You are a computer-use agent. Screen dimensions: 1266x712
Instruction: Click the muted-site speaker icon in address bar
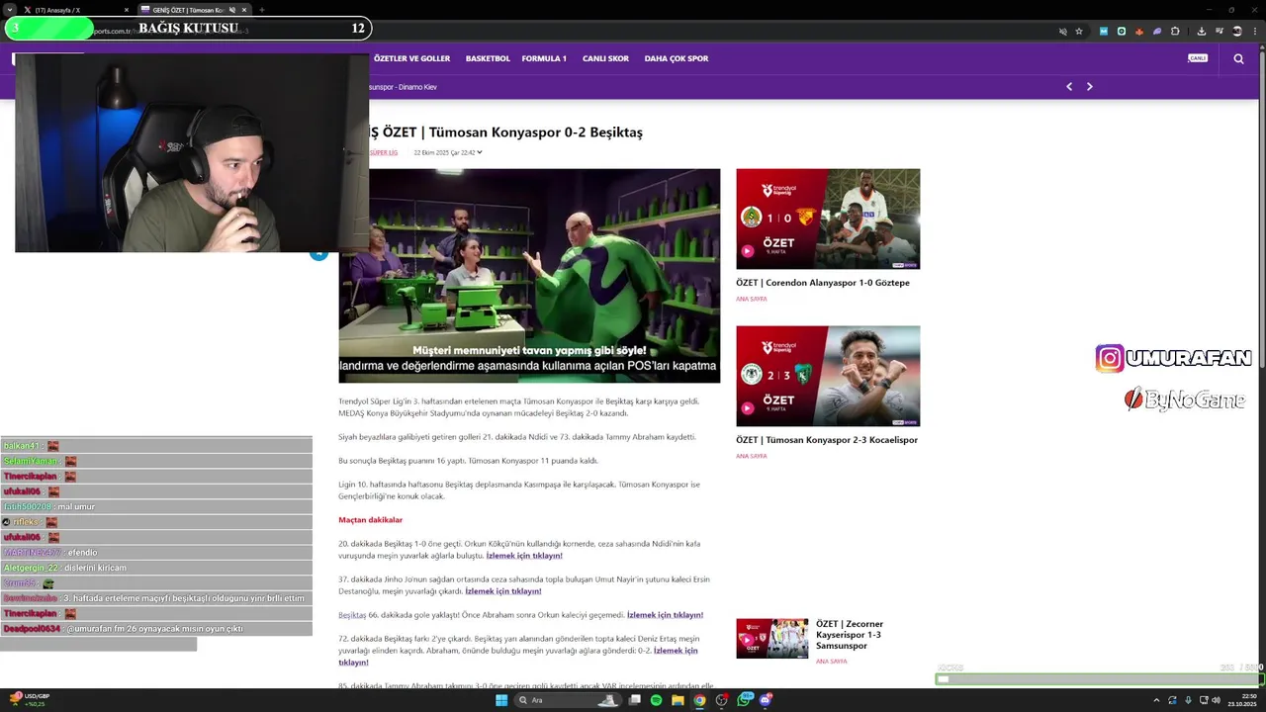pyautogui.click(x=1063, y=32)
